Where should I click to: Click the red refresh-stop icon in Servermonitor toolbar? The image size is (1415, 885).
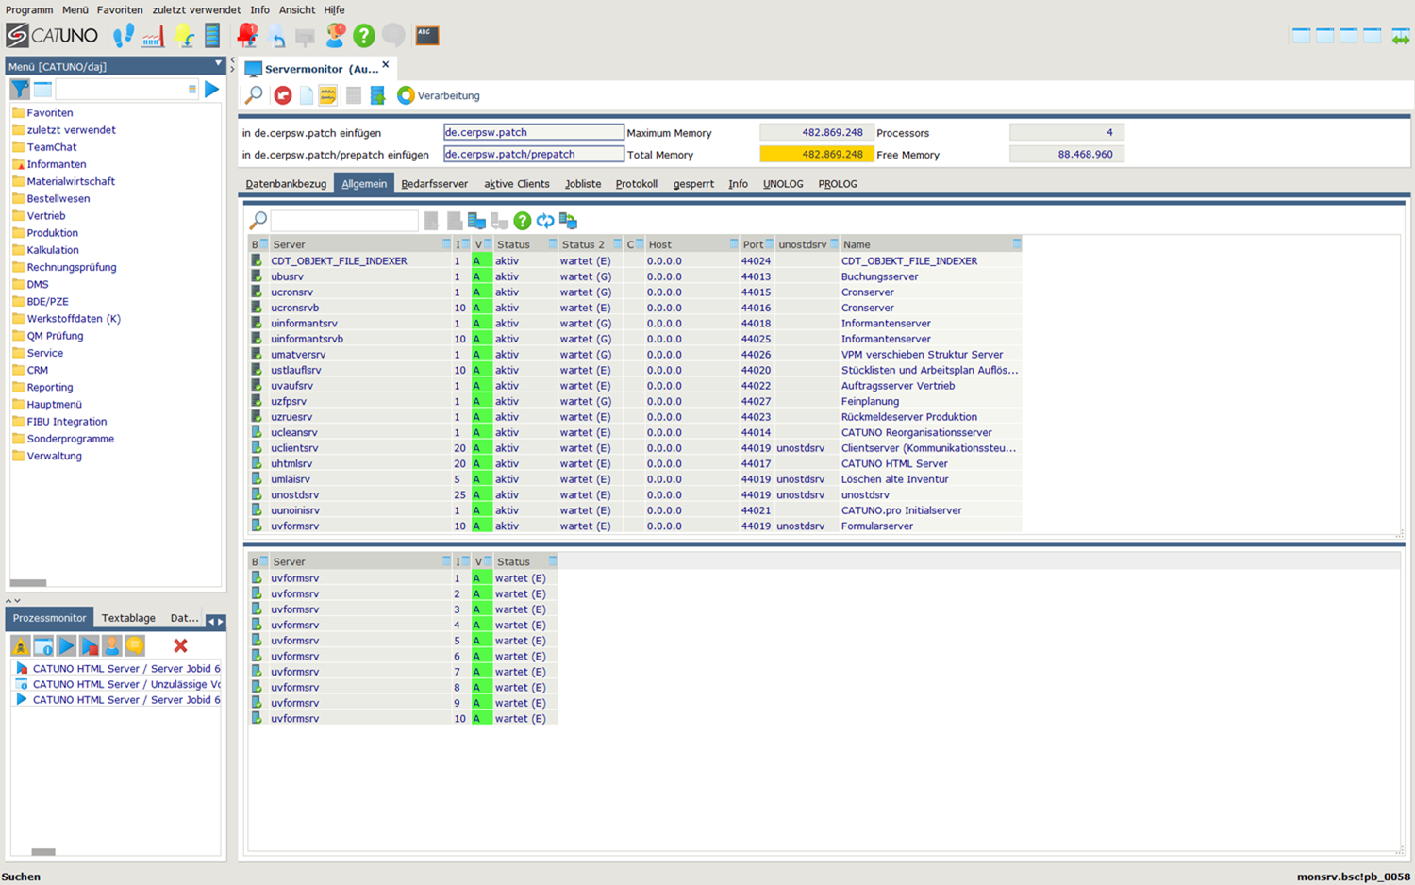pyautogui.click(x=283, y=95)
